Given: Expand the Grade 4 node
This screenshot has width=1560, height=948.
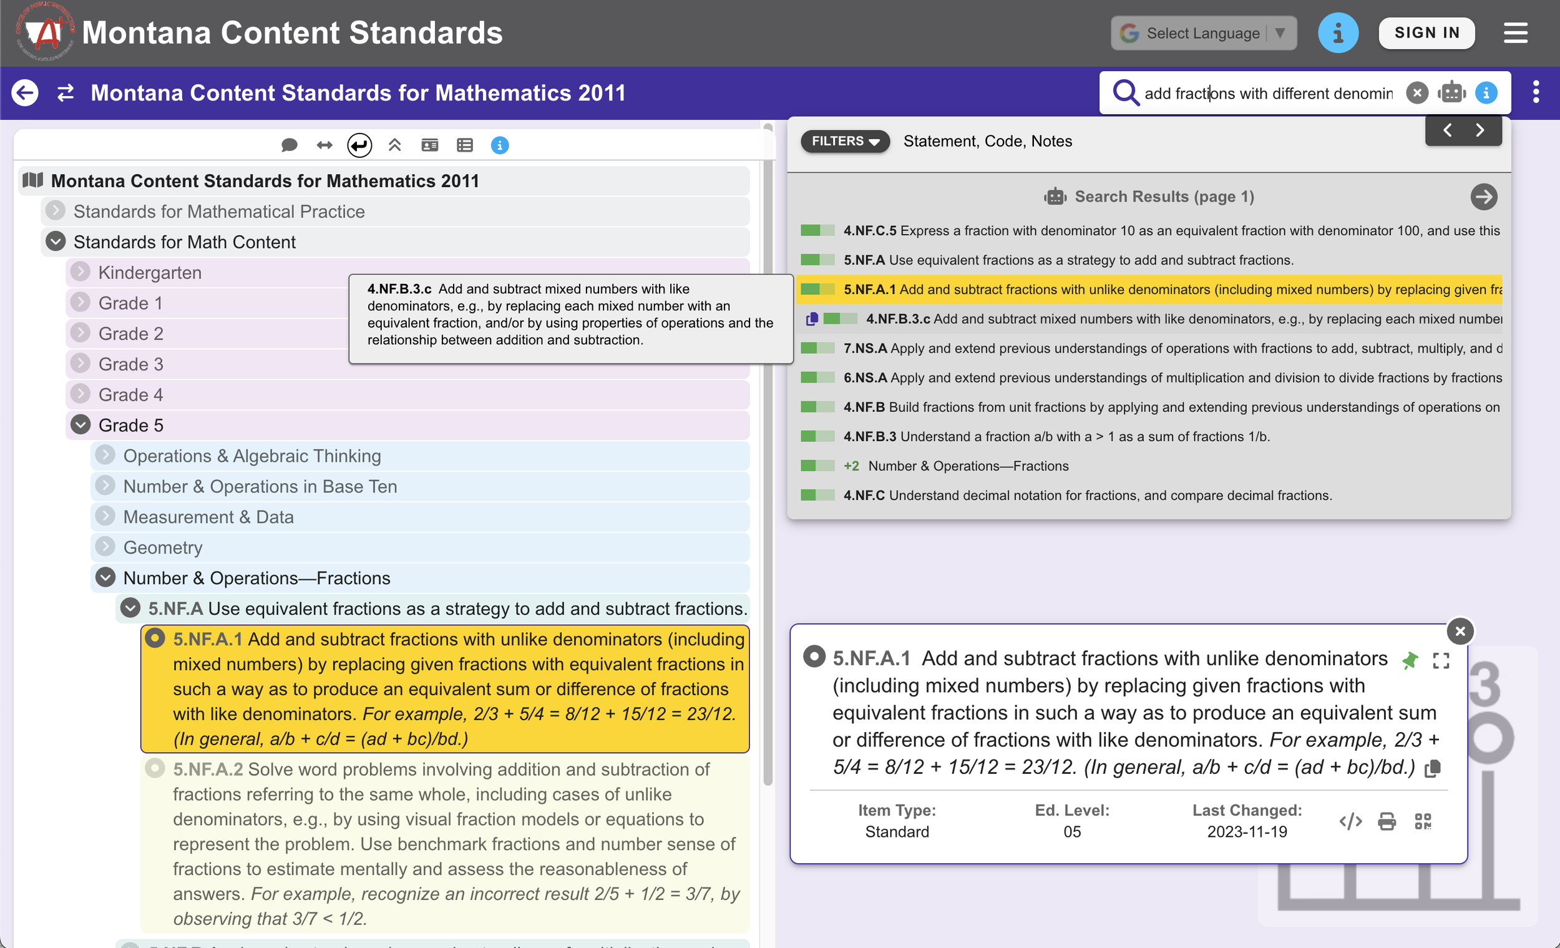Looking at the screenshot, I should pyautogui.click(x=80, y=394).
